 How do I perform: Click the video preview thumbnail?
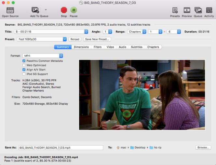point(142,95)
